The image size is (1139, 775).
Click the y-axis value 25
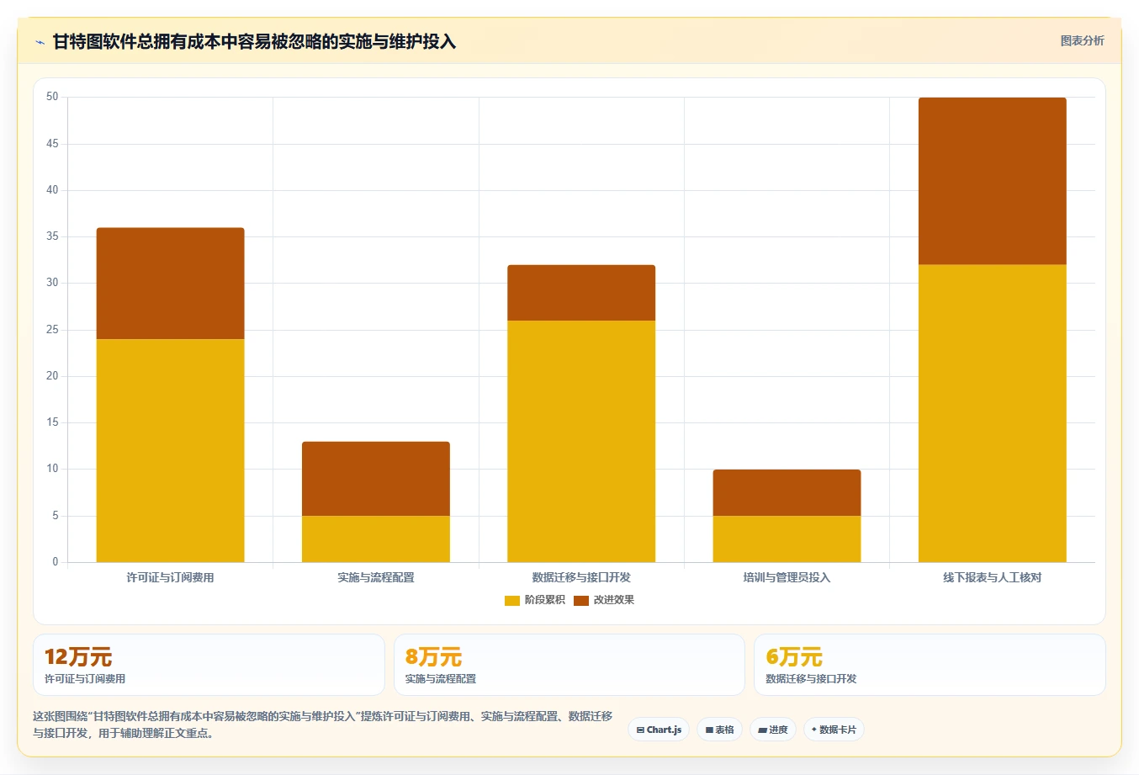52,330
